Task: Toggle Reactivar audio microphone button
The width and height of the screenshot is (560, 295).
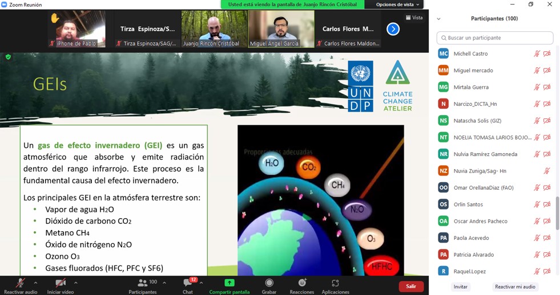Action: tap(21, 283)
